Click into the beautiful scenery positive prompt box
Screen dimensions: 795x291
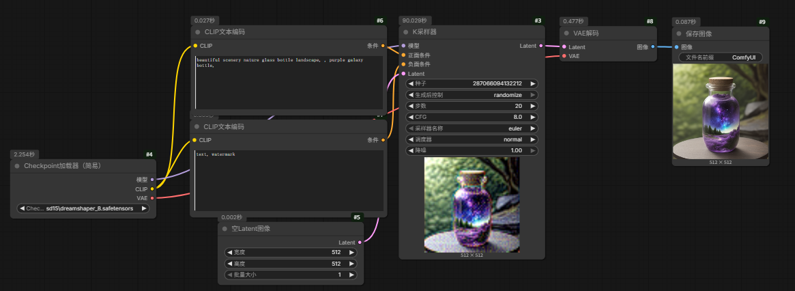[289, 82]
